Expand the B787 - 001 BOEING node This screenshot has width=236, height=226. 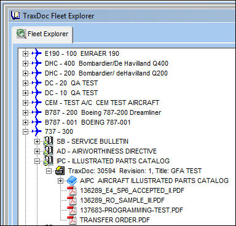(x=25, y=122)
